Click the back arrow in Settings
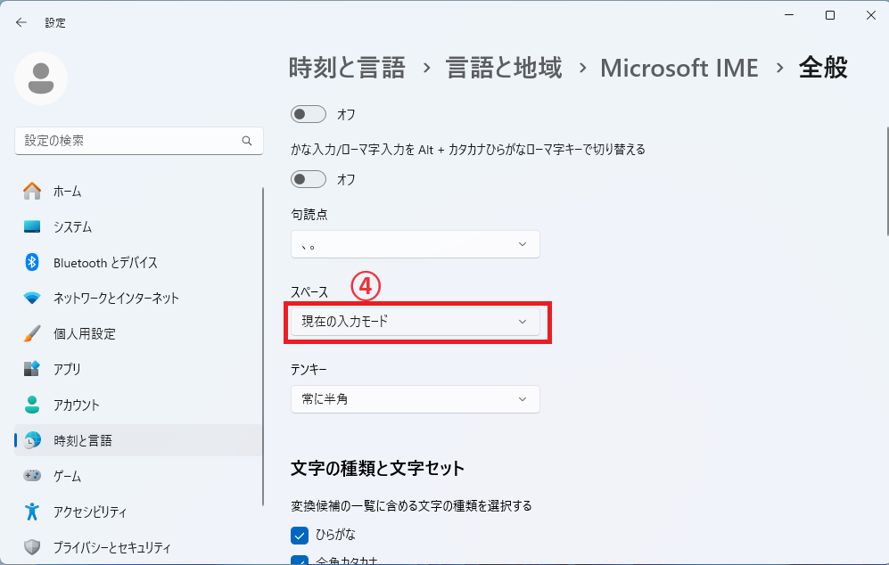Image resolution: width=889 pixels, height=565 pixels. pos(21,22)
